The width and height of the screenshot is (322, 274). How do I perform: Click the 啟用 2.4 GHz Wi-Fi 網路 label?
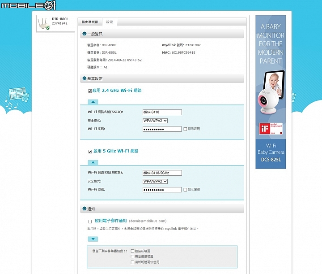point(117,91)
